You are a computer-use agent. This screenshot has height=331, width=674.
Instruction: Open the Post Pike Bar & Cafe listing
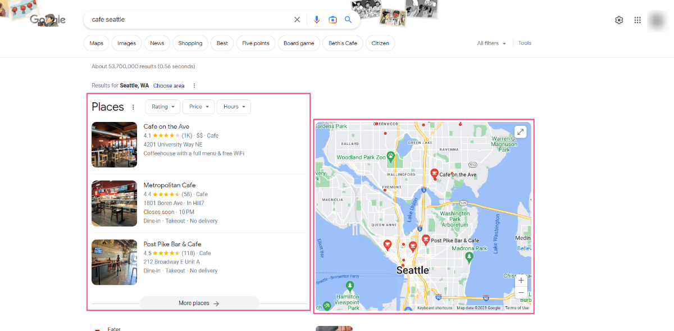(172, 244)
